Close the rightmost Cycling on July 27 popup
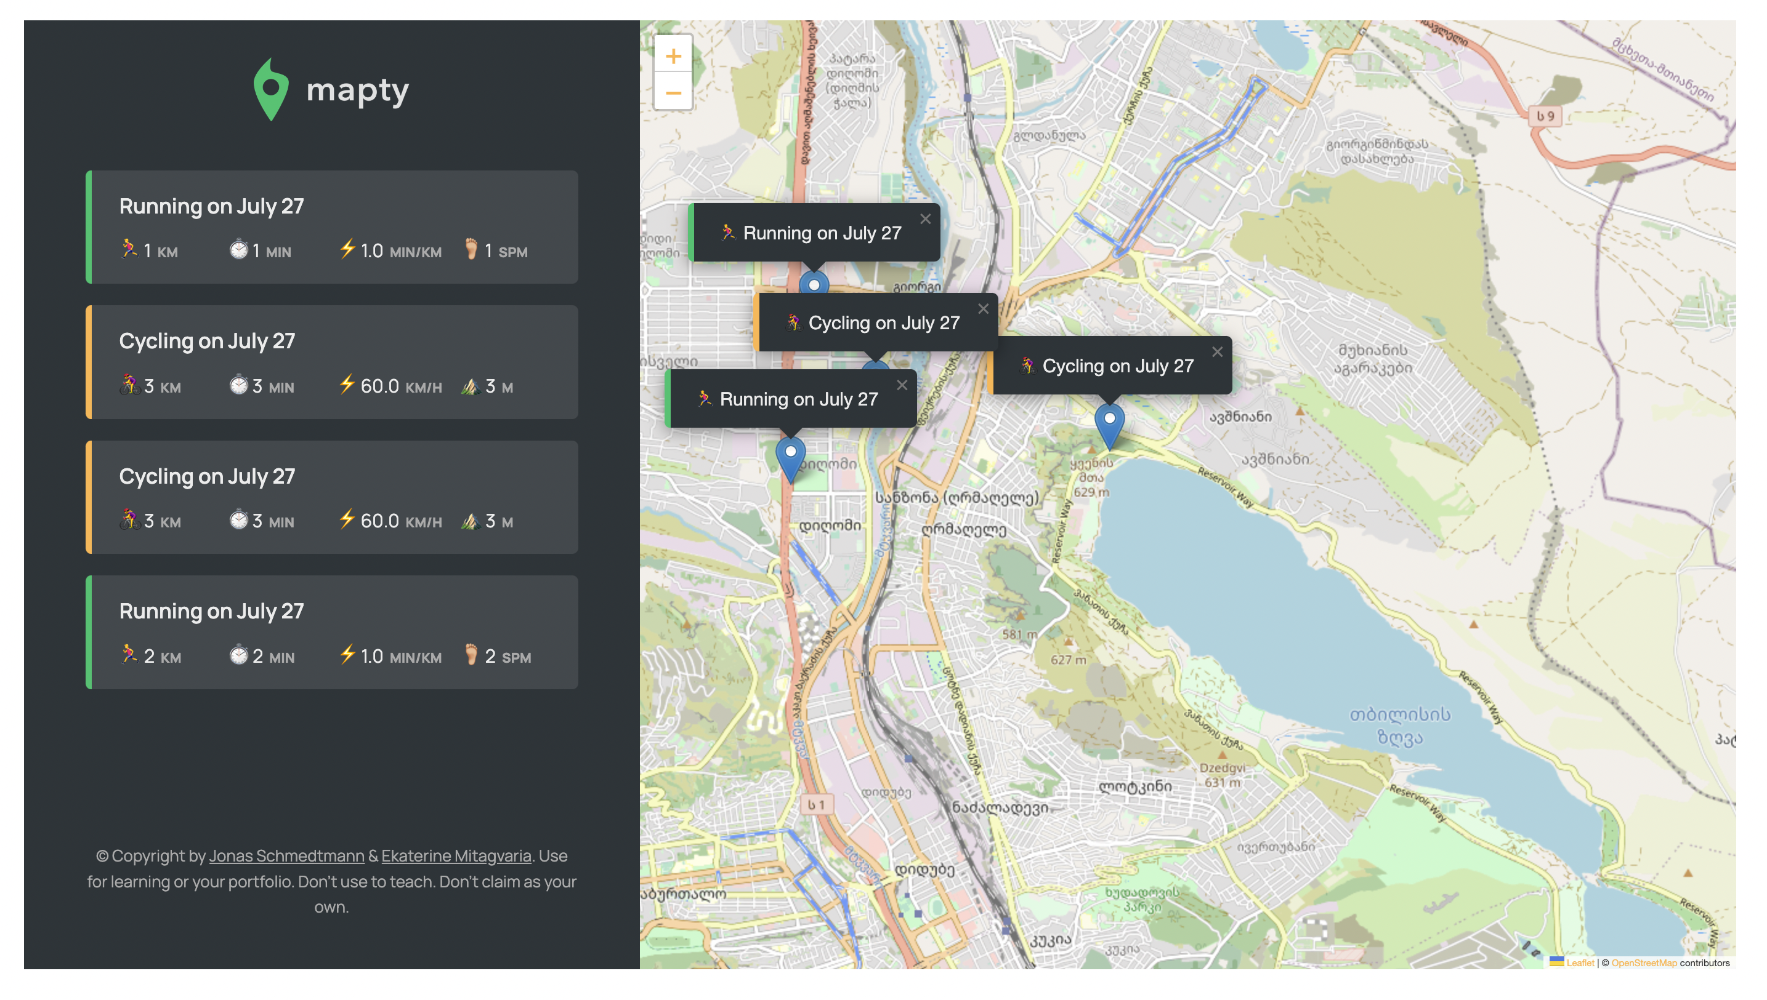1767x1000 pixels. 1216,353
